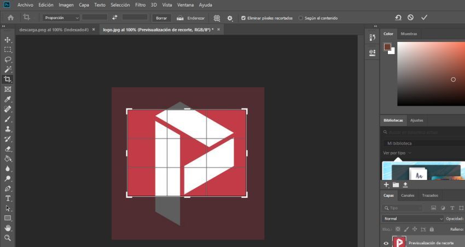
Task: Select the Magic Wand tool
Action: click(8, 69)
